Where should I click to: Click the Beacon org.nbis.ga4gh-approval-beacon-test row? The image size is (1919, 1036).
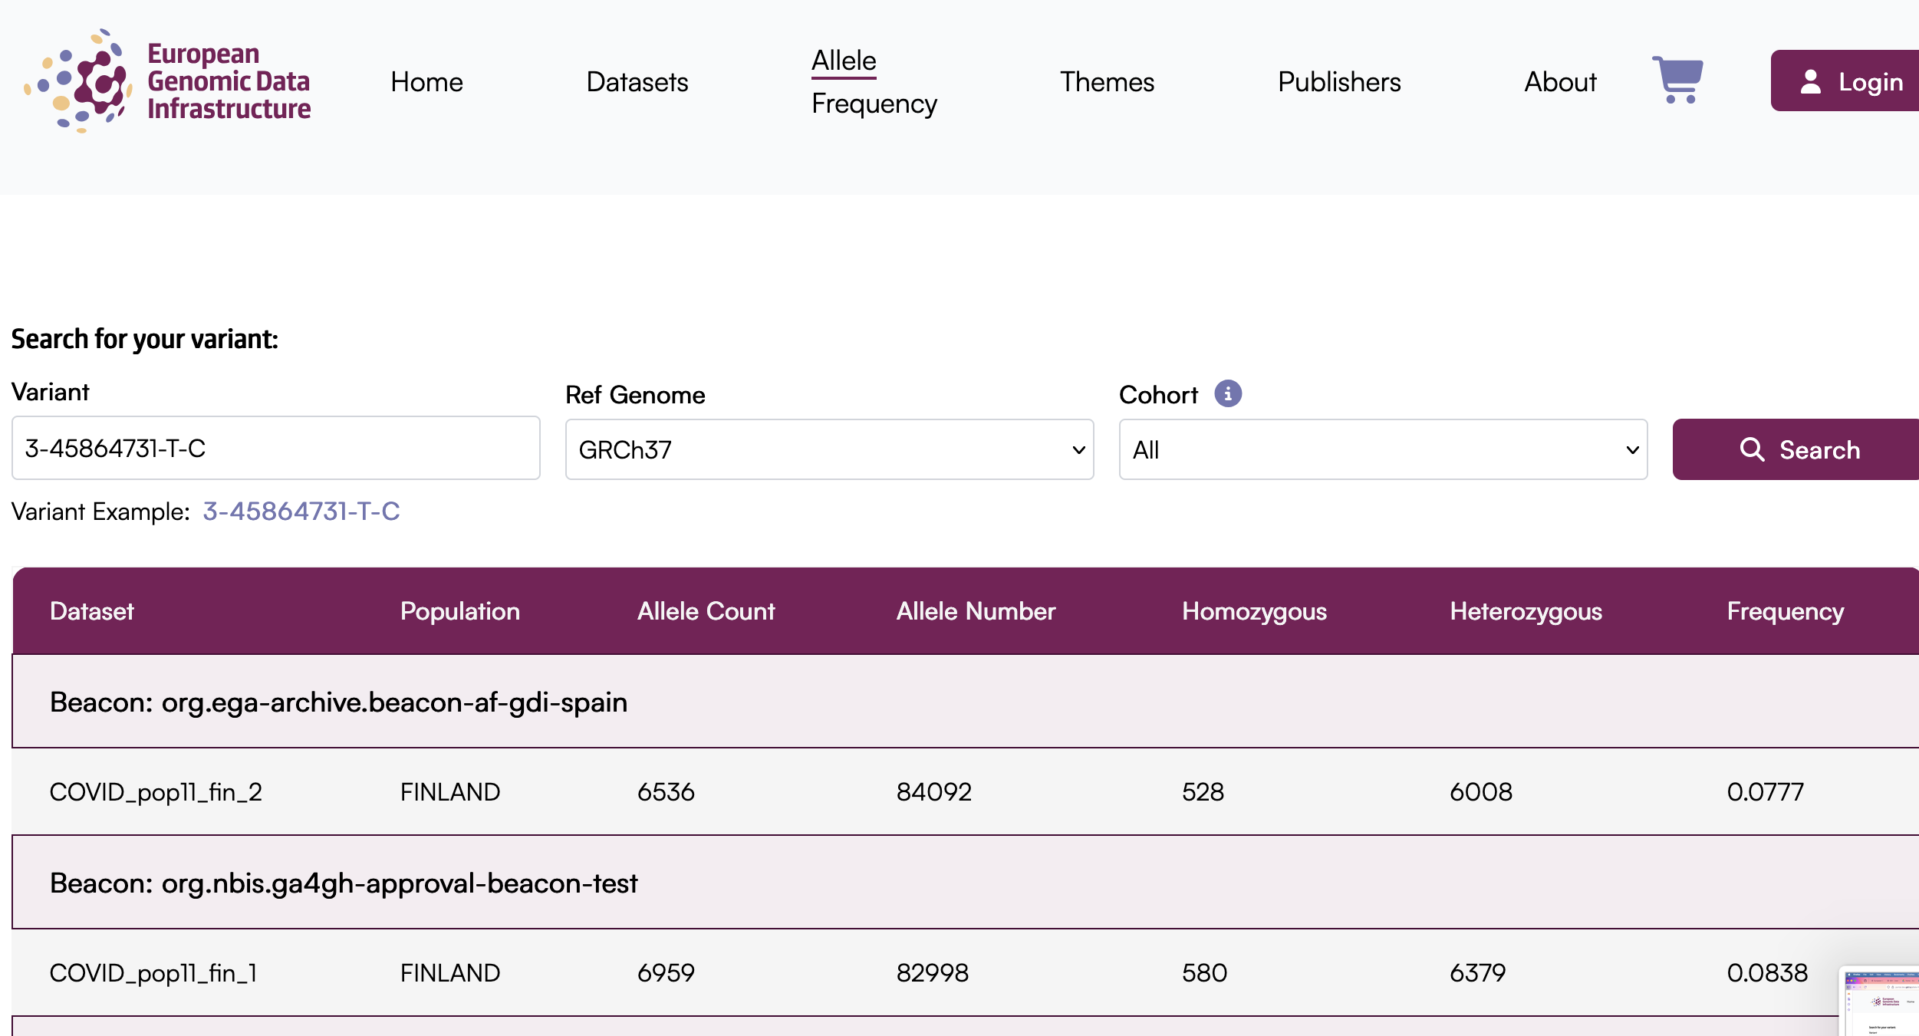coord(344,883)
